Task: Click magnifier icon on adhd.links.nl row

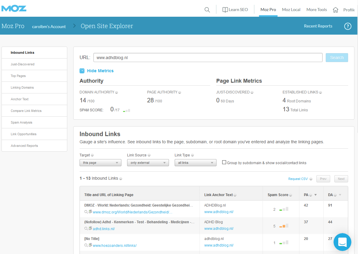Action: tap(86, 229)
